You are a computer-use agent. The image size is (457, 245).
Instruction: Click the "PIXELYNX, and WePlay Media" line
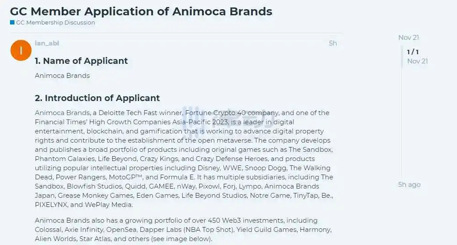click(x=84, y=205)
